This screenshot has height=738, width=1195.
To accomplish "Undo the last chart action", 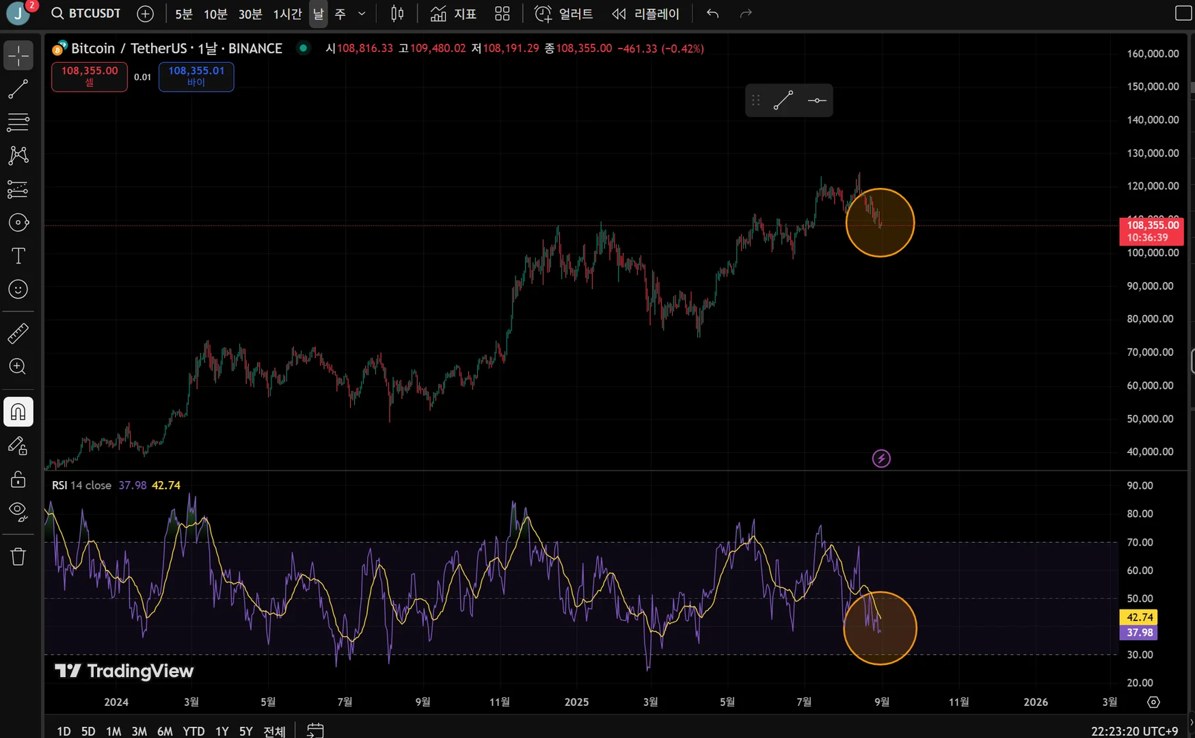I will (712, 14).
